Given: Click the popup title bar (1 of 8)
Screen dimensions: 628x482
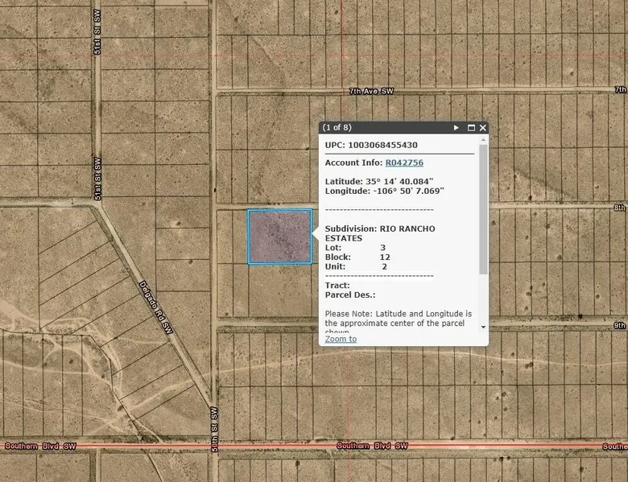Looking at the screenshot, I should point(378,128).
